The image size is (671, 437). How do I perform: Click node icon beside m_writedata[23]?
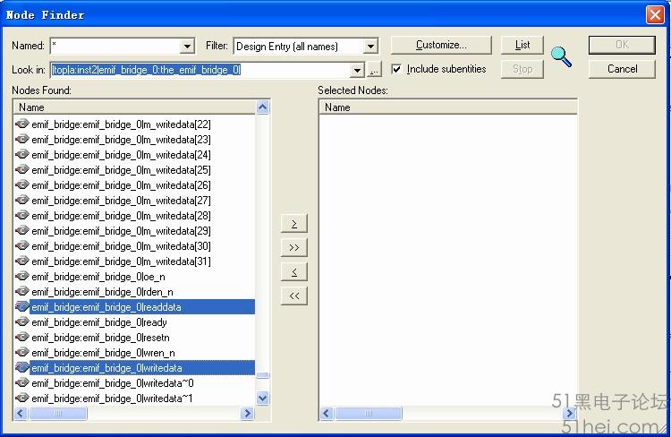click(x=22, y=139)
